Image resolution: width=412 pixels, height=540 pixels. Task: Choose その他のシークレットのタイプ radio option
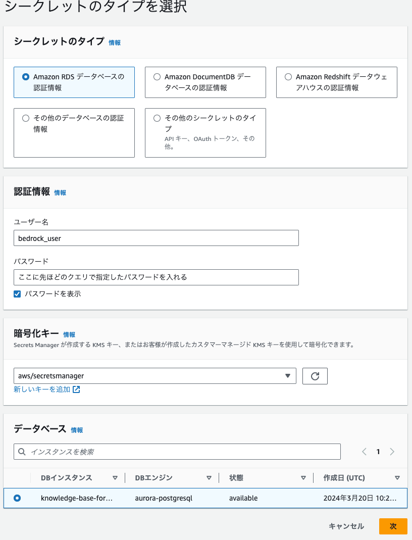pos(157,118)
